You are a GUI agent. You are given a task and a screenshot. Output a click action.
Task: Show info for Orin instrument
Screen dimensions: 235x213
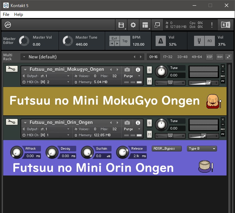coord(138,123)
